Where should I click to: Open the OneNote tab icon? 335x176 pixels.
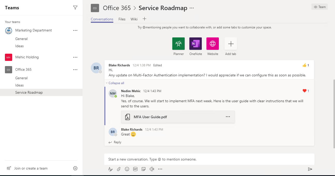pos(196,44)
